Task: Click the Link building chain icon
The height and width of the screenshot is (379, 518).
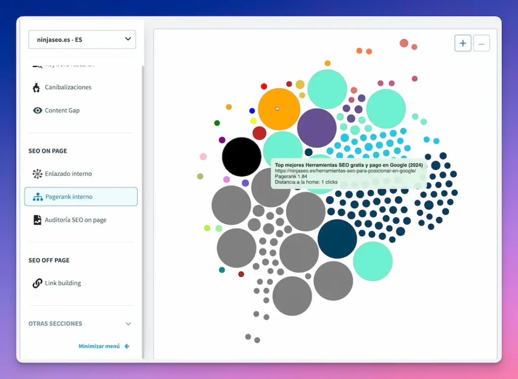Action: coord(37,283)
